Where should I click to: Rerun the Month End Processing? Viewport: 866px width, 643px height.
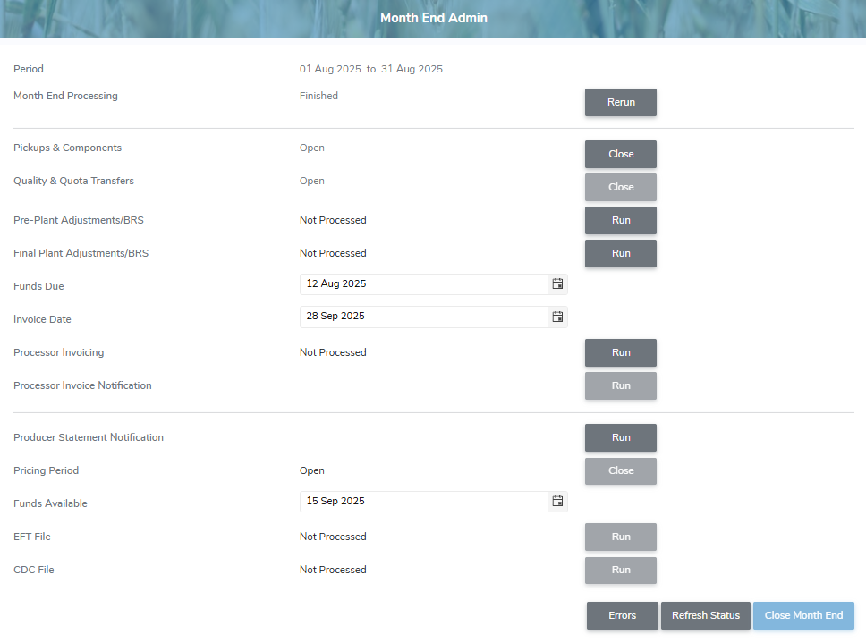pos(620,102)
